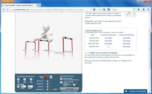This screenshot has width=152, height=94.
Task: Open a new tab with plus button
Action: [x=39, y=5]
